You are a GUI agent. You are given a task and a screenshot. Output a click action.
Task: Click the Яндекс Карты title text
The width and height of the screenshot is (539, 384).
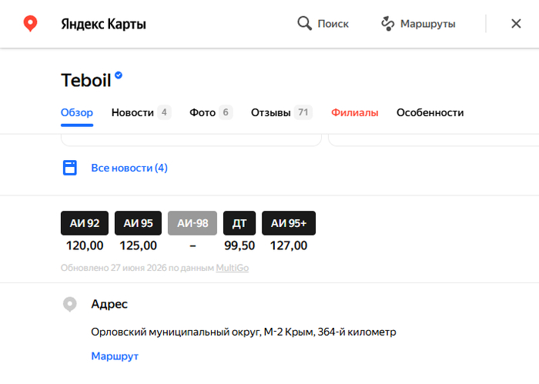[103, 24]
